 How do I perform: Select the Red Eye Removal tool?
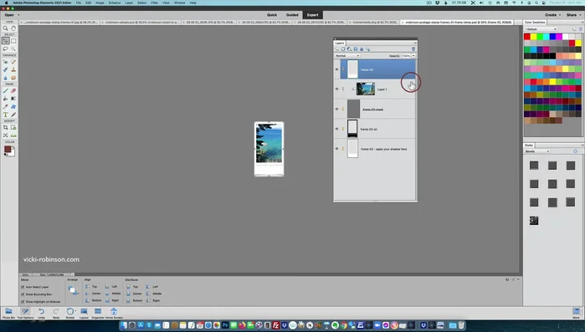coord(6,62)
